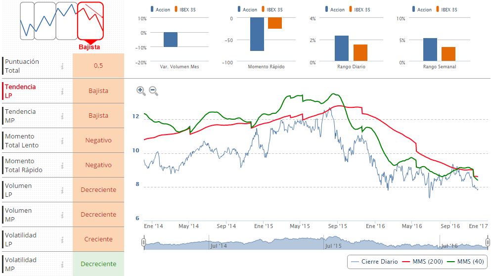This screenshot has height=276, width=492.
Task: Click info icon for Tendencia LP
Action: (62, 91)
